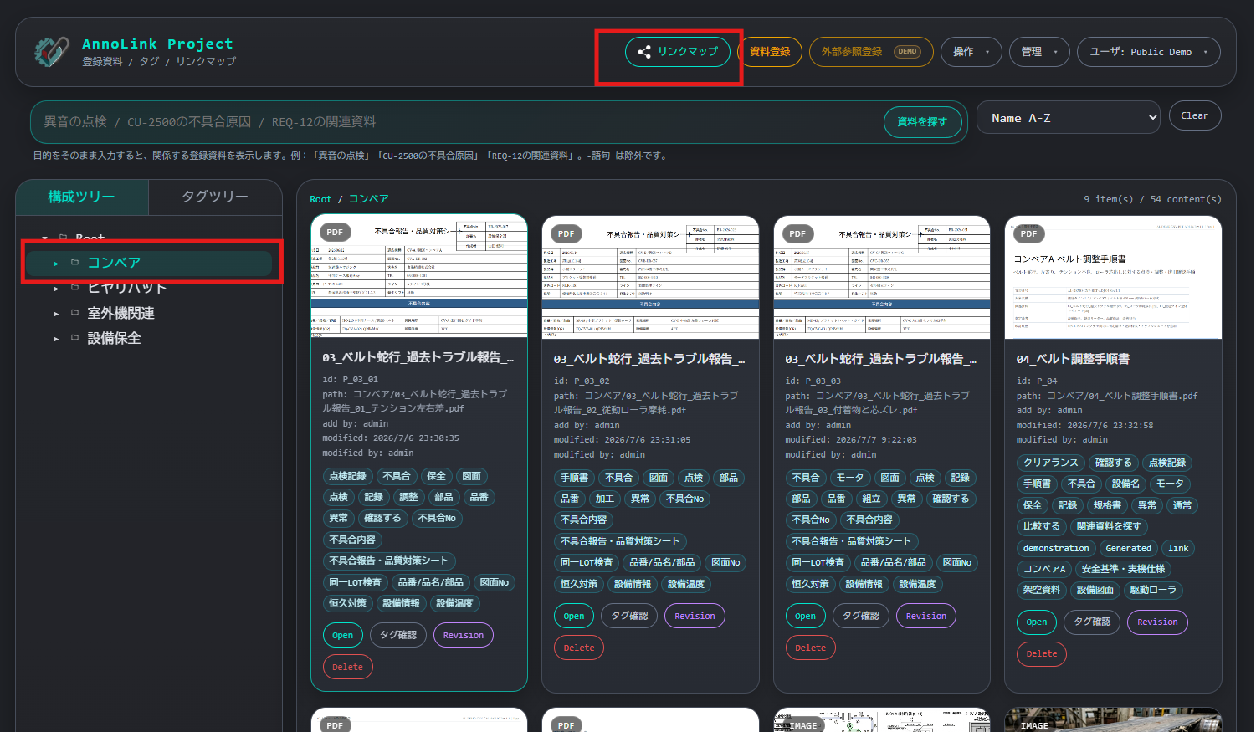Click the share icon in リンクマップ button

644,52
